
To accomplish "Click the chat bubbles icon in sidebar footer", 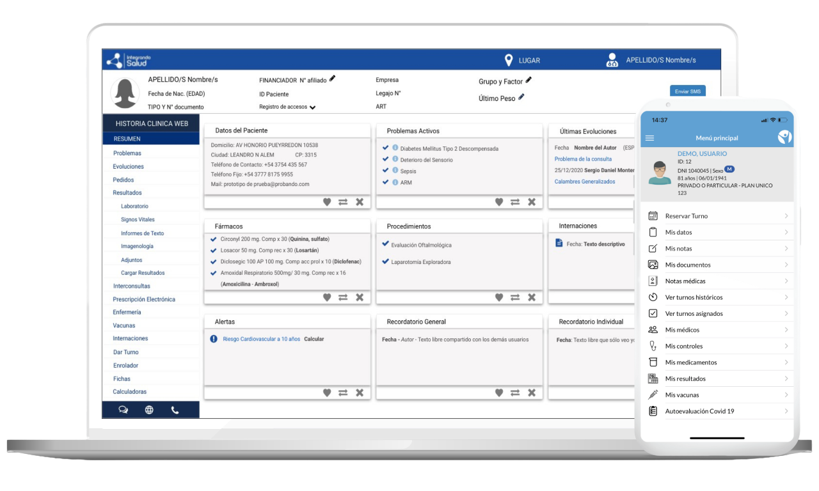I will [x=123, y=410].
